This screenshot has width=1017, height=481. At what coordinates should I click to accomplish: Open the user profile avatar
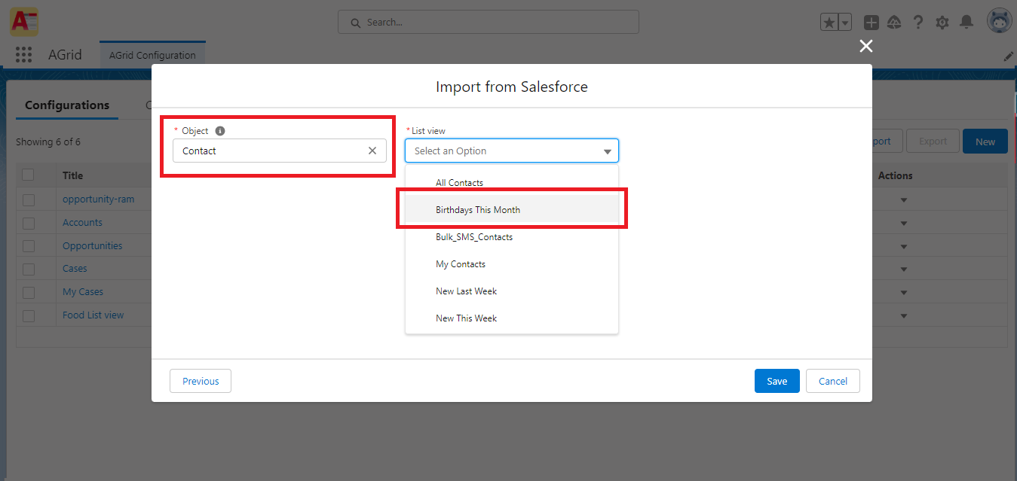coord(999,21)
